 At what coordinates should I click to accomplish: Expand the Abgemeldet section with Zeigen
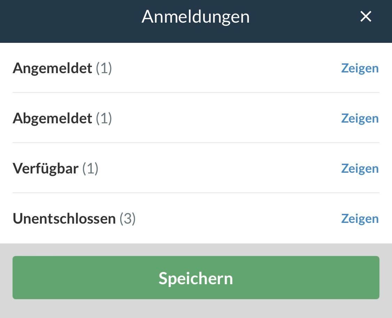(360, 118)
